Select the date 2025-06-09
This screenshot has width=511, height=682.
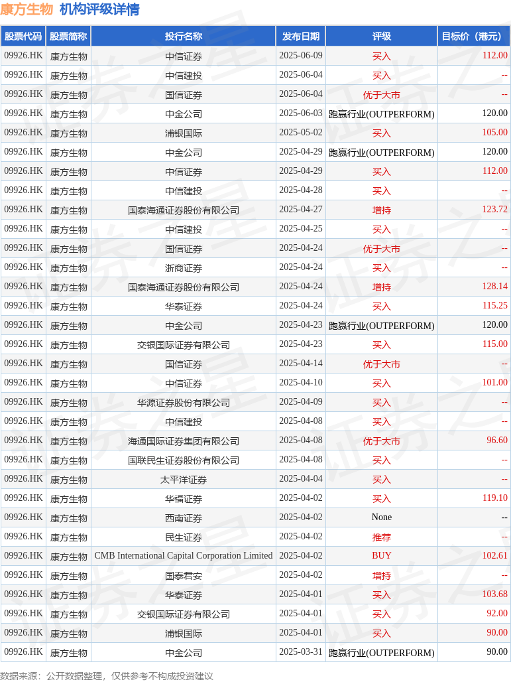(x=301, y=56)
